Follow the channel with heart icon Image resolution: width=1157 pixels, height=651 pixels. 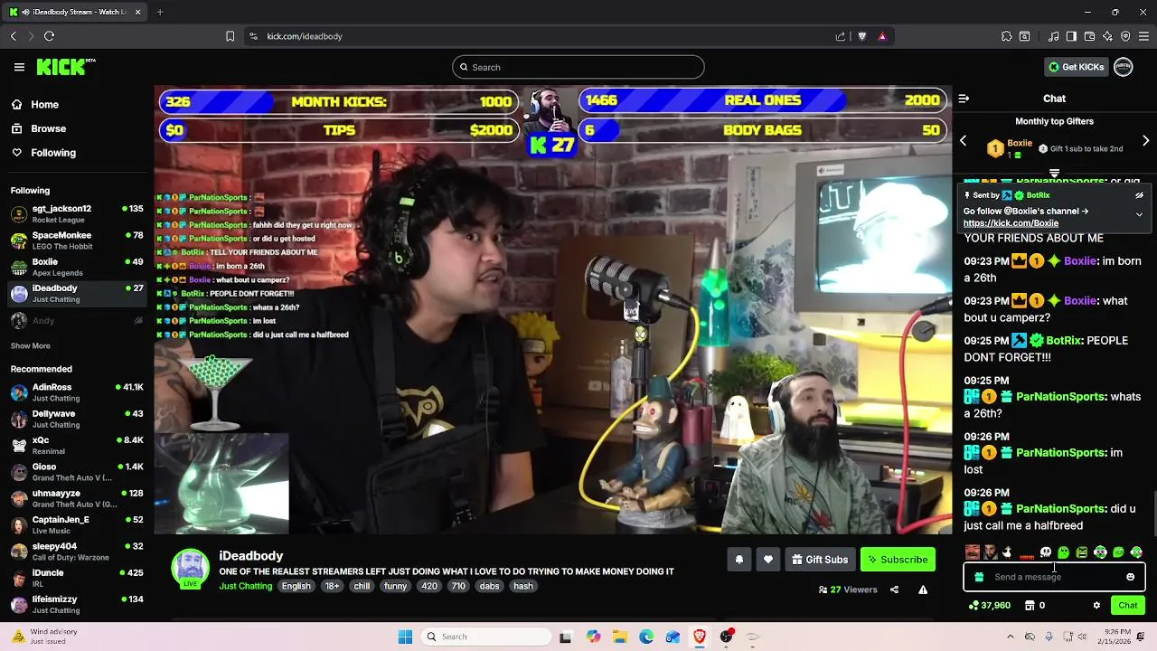[767, 560]
